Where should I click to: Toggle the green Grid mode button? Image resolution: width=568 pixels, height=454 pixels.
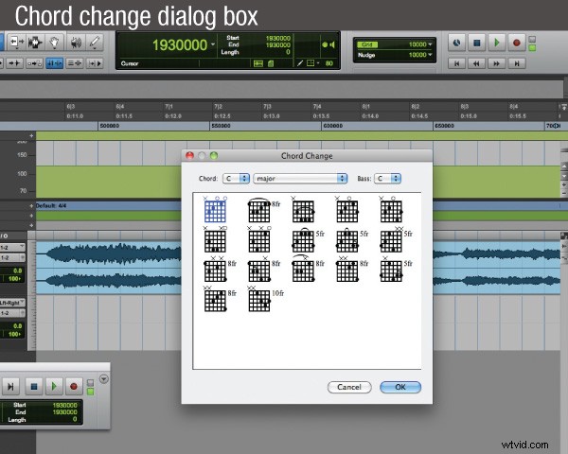pos(367,44)
